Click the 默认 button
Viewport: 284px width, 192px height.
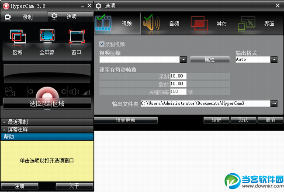click(243, 120)
